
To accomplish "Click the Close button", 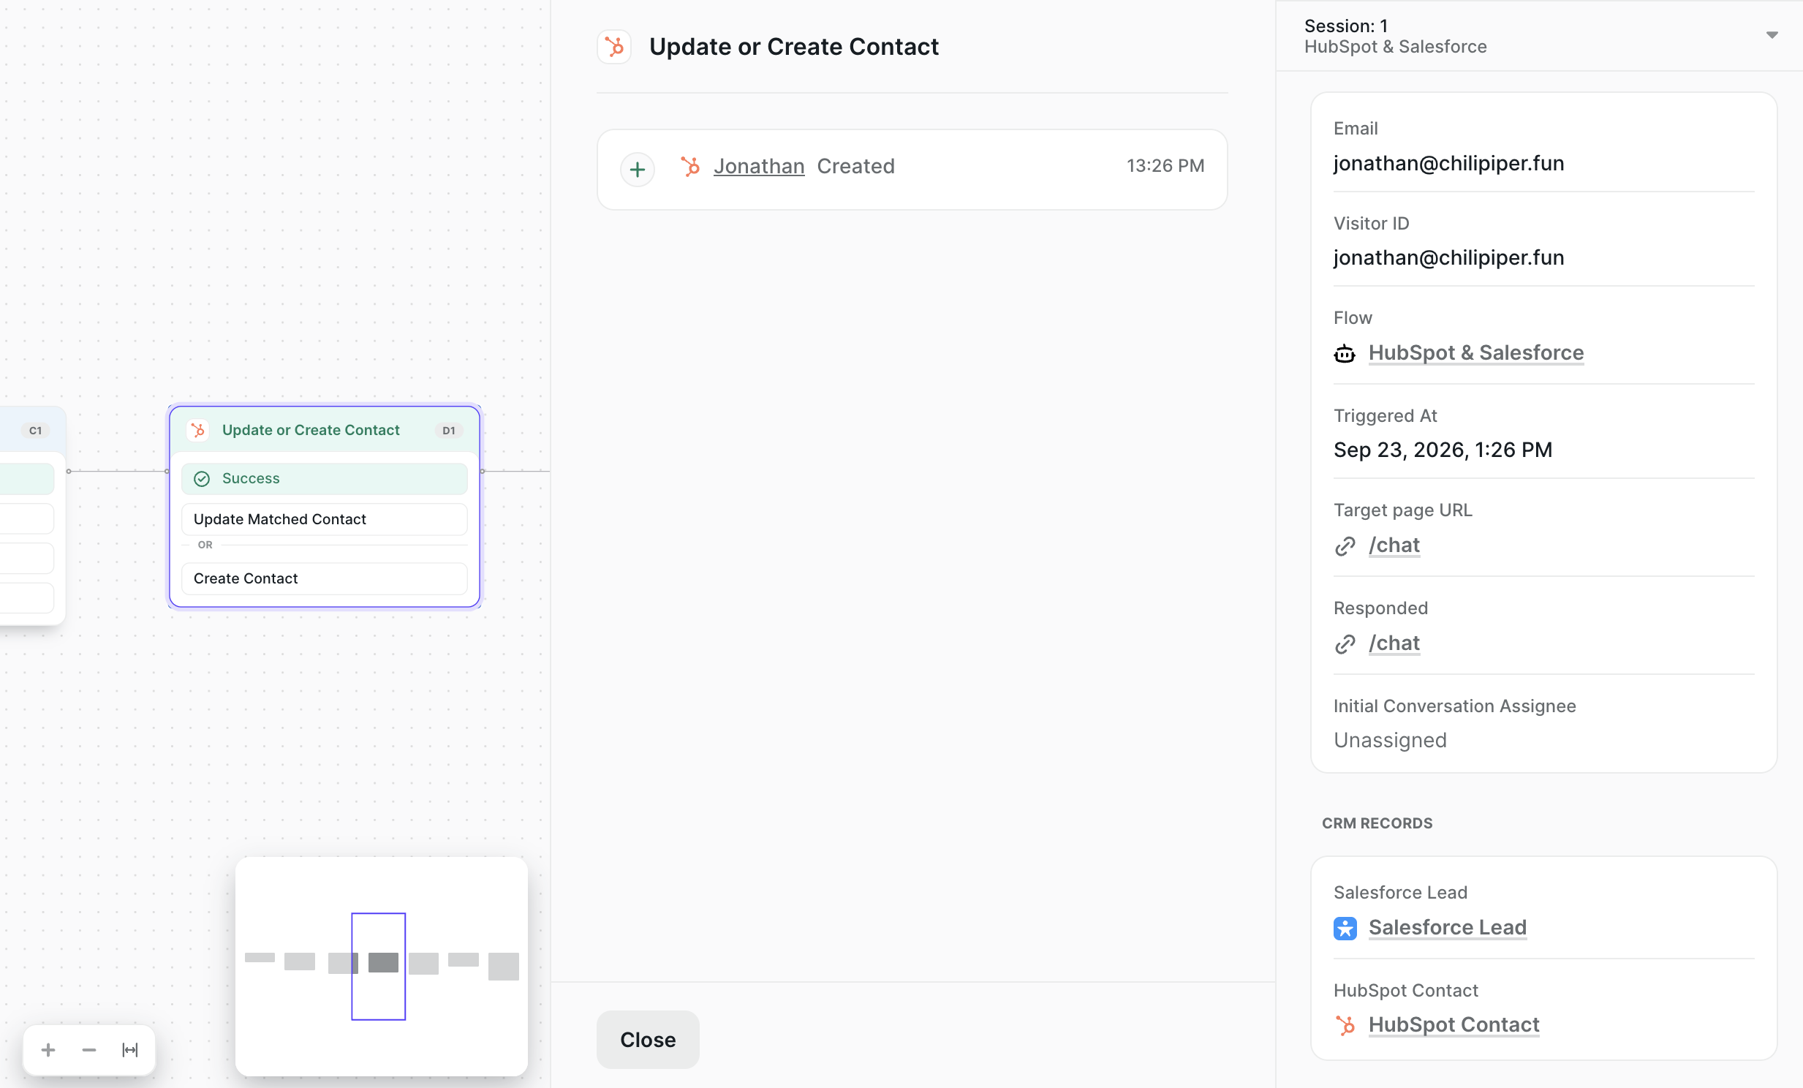I will pyautogui.click(x=648, y=1039).
